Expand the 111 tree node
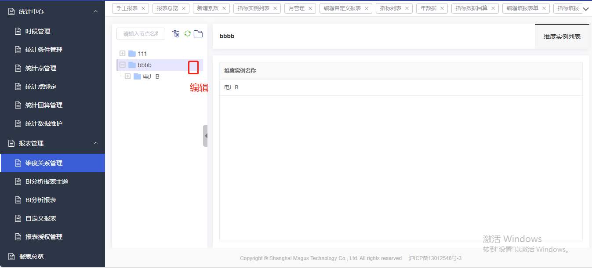The image size is (592, 268). tap(123, 54)
